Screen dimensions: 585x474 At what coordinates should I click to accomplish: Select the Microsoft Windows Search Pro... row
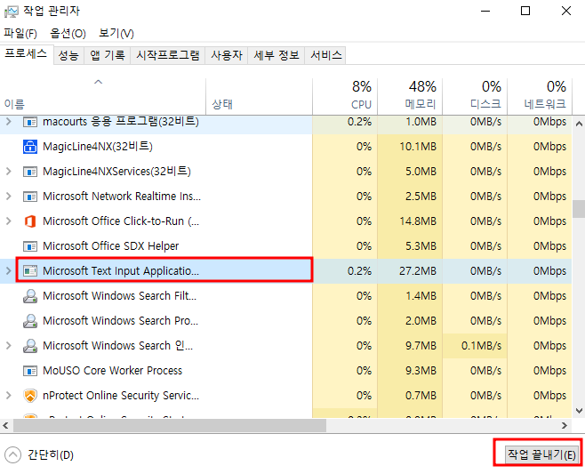coord(285,321)
